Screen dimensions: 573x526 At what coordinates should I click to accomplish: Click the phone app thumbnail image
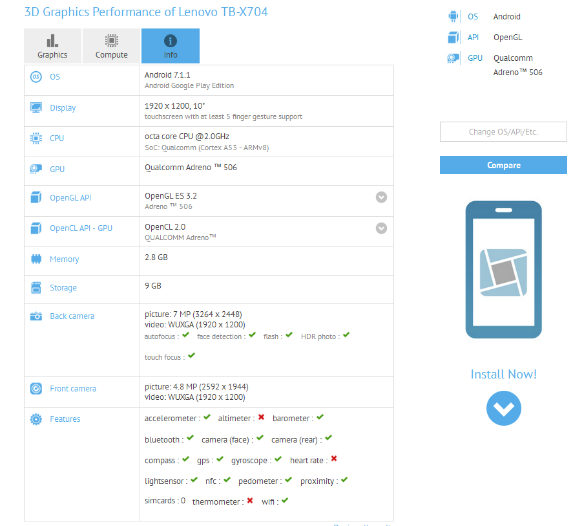point(504,269)
